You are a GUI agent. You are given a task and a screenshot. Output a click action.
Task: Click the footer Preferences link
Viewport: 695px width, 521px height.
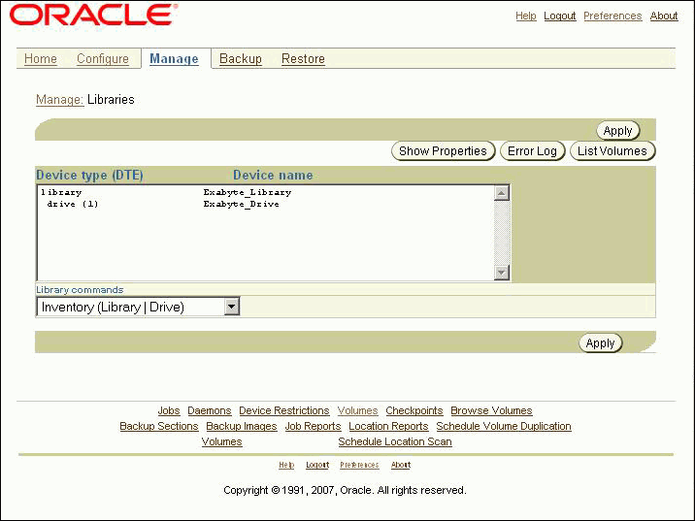pyautogui.click(x=359, y=465)
